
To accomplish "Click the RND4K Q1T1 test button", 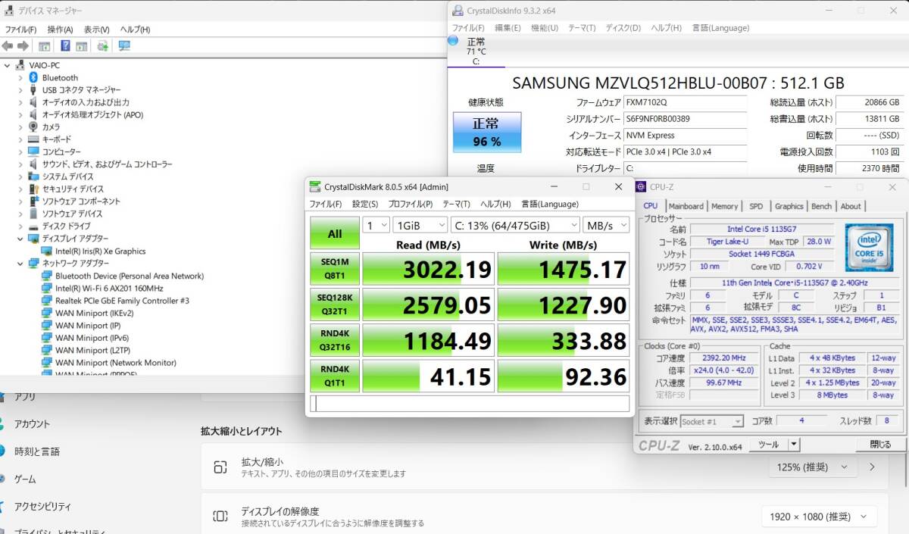I will (x=335, y=376).
